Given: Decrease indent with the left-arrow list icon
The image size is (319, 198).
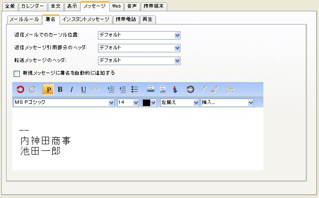Looking at the screenshot, I should point(123,89).
